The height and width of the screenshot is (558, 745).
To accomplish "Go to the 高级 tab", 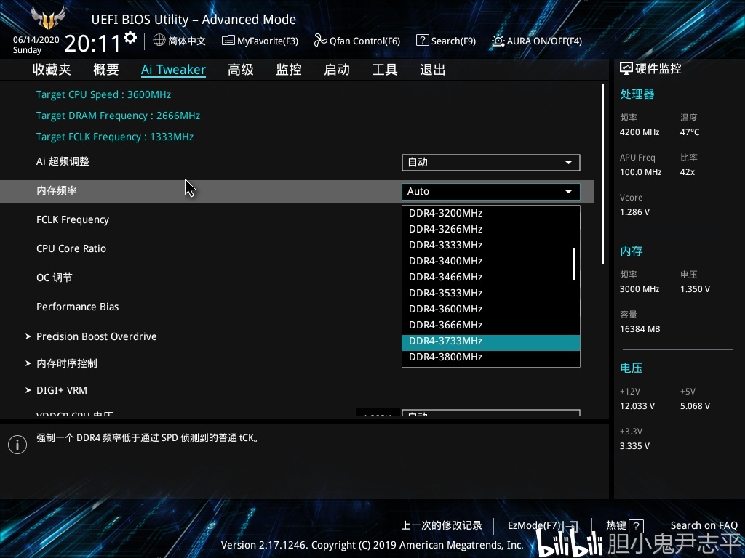I will [x=241, y=70].
